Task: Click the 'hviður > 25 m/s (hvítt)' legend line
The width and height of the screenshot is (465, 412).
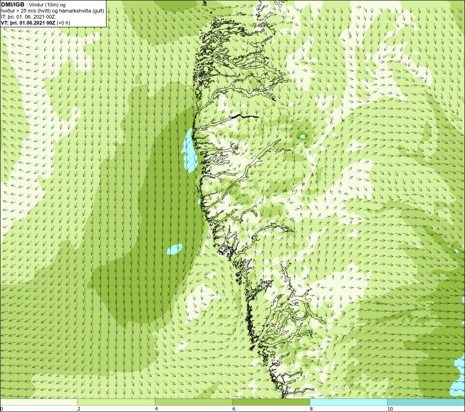Action: coord(53,11)
